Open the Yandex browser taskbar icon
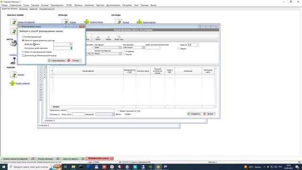This screenshot has height=170, width=302. [112, 167]
